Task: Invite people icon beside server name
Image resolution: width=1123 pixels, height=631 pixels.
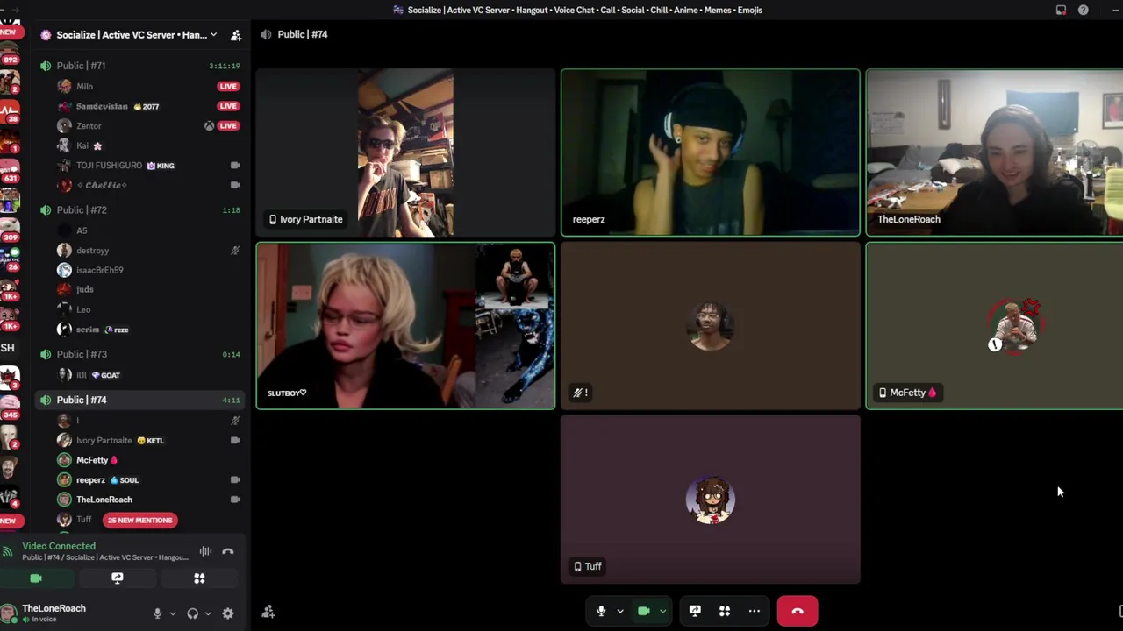Action: click(236, 35)
